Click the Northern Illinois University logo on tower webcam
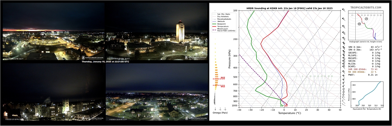The image size is (392, 126). 196,57
